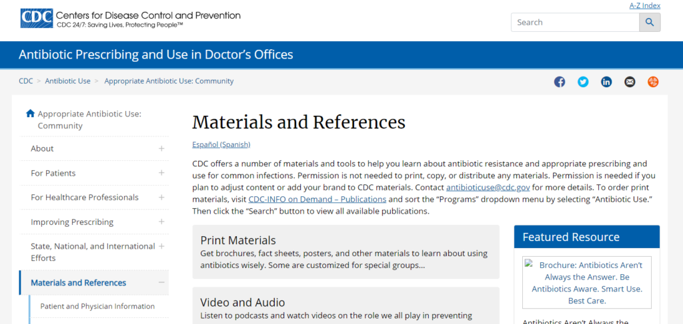Share page via email envelope icon
Viewport: 683px width, 324px height.
click(630, 82)
